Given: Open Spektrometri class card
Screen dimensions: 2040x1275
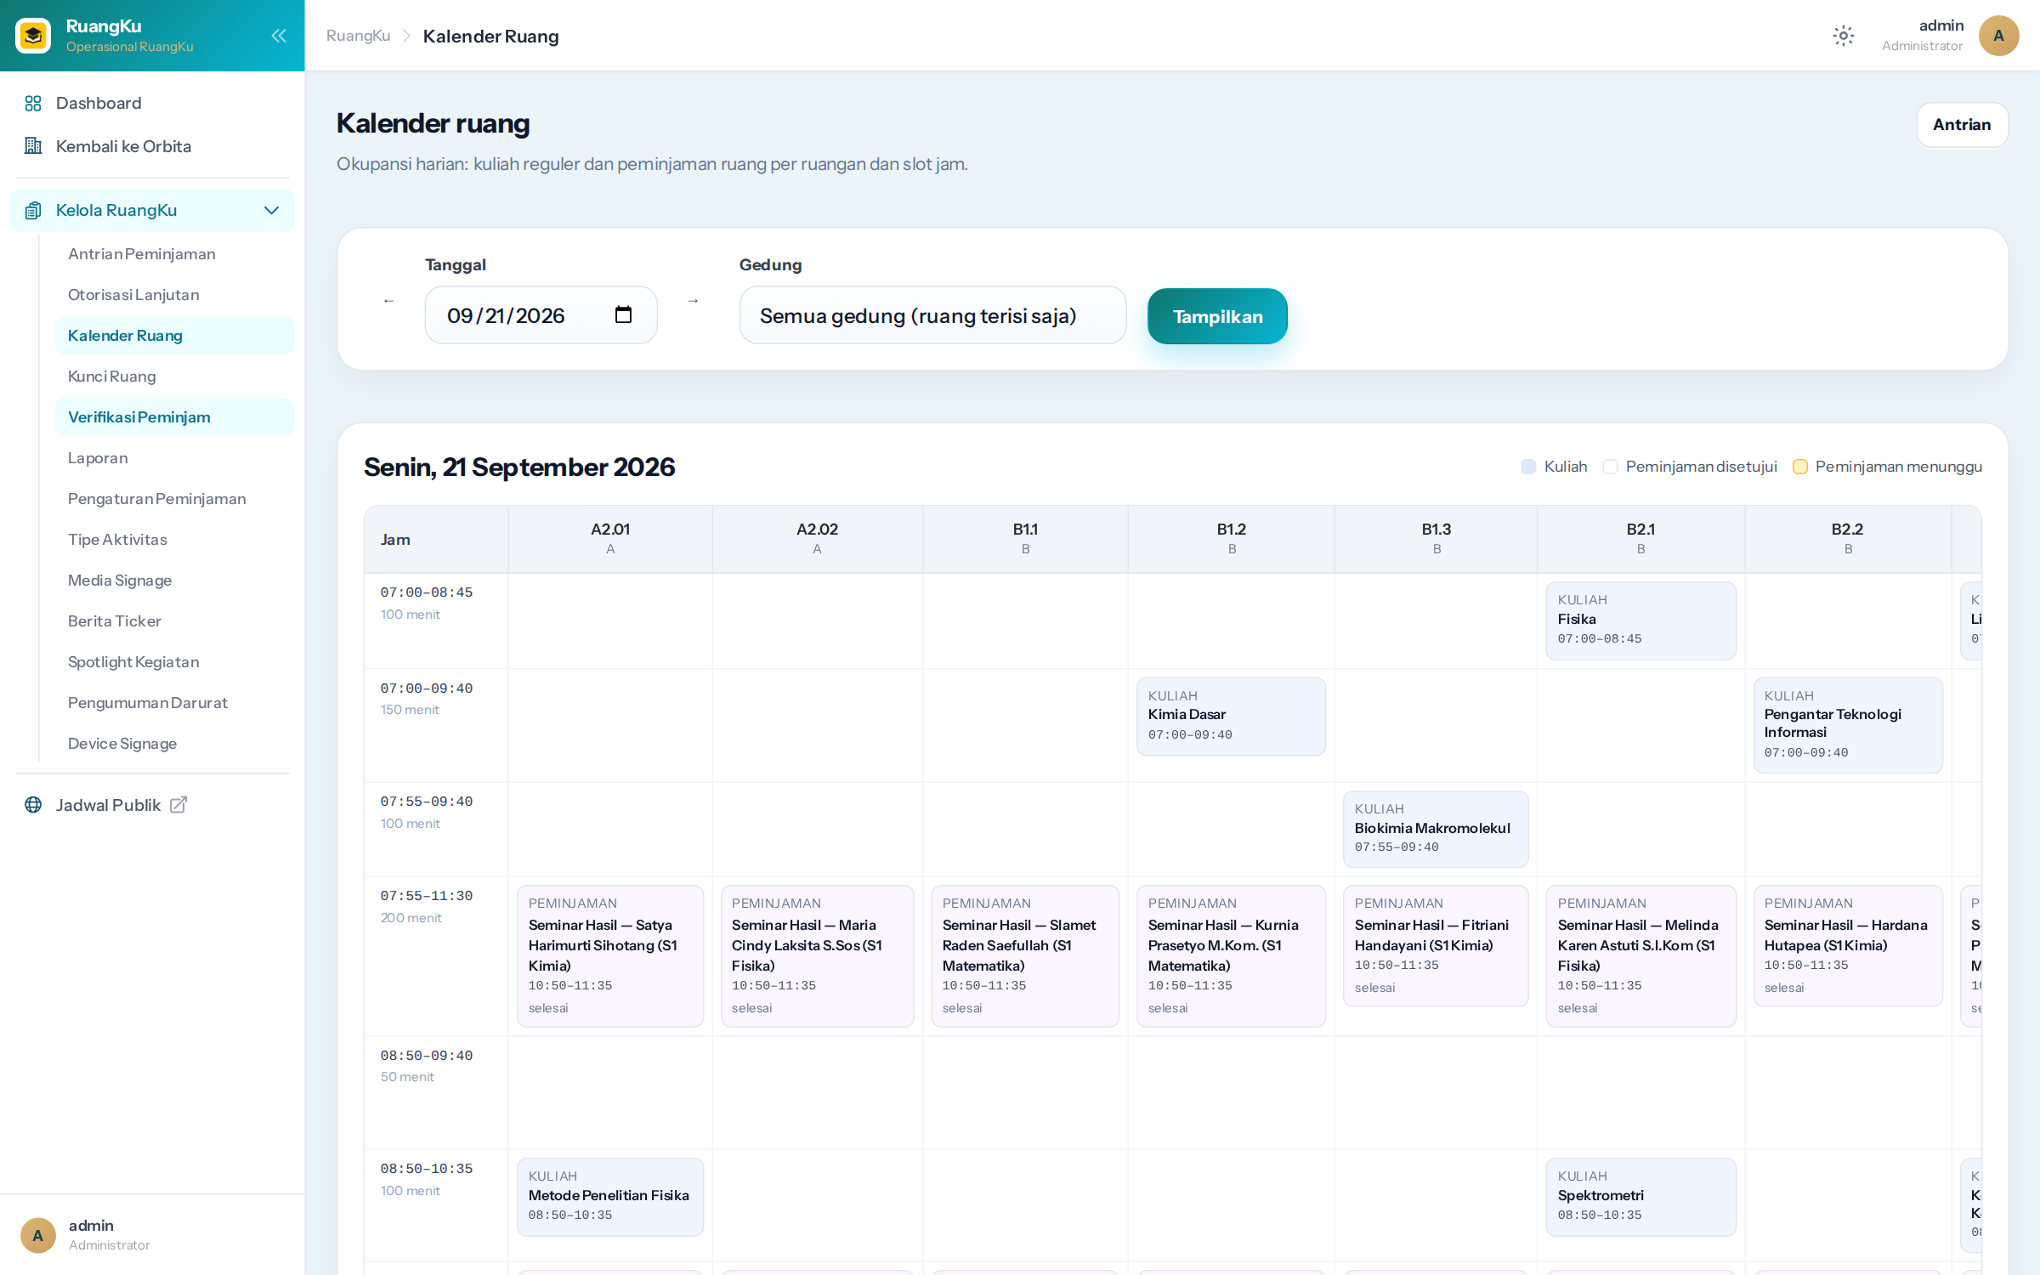Looking at the screenshot, I should tap(1640, 1197).
